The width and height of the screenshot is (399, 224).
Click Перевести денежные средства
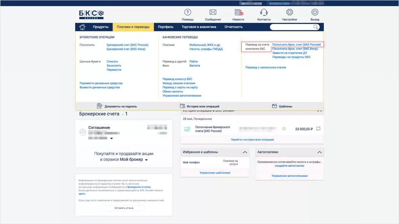pos(101,83)
